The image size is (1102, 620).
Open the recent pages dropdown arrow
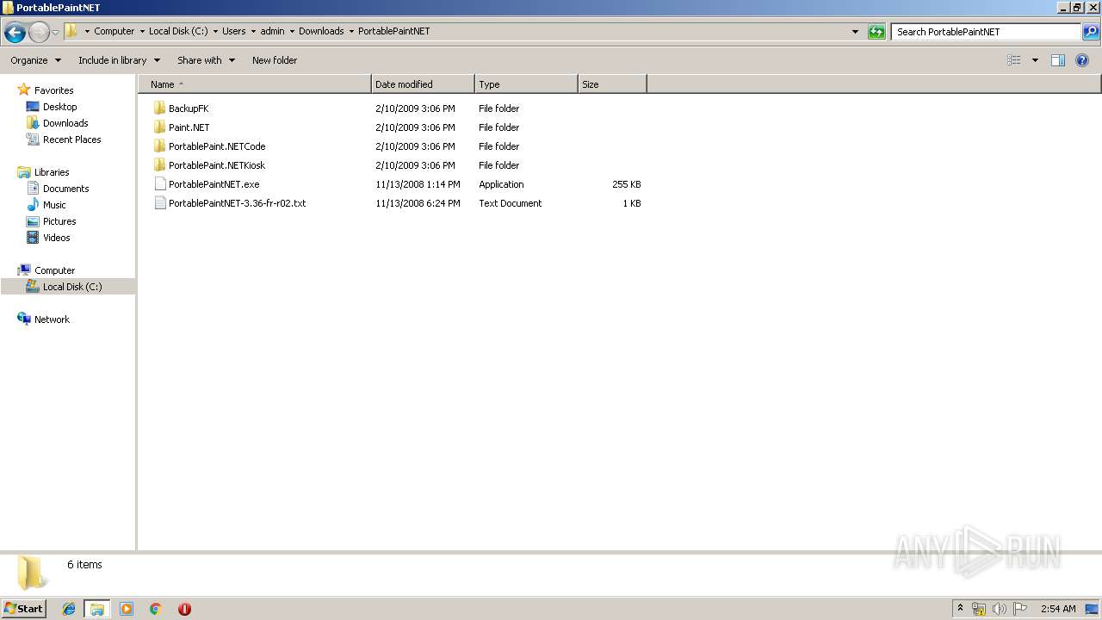(x=55, y=32)
